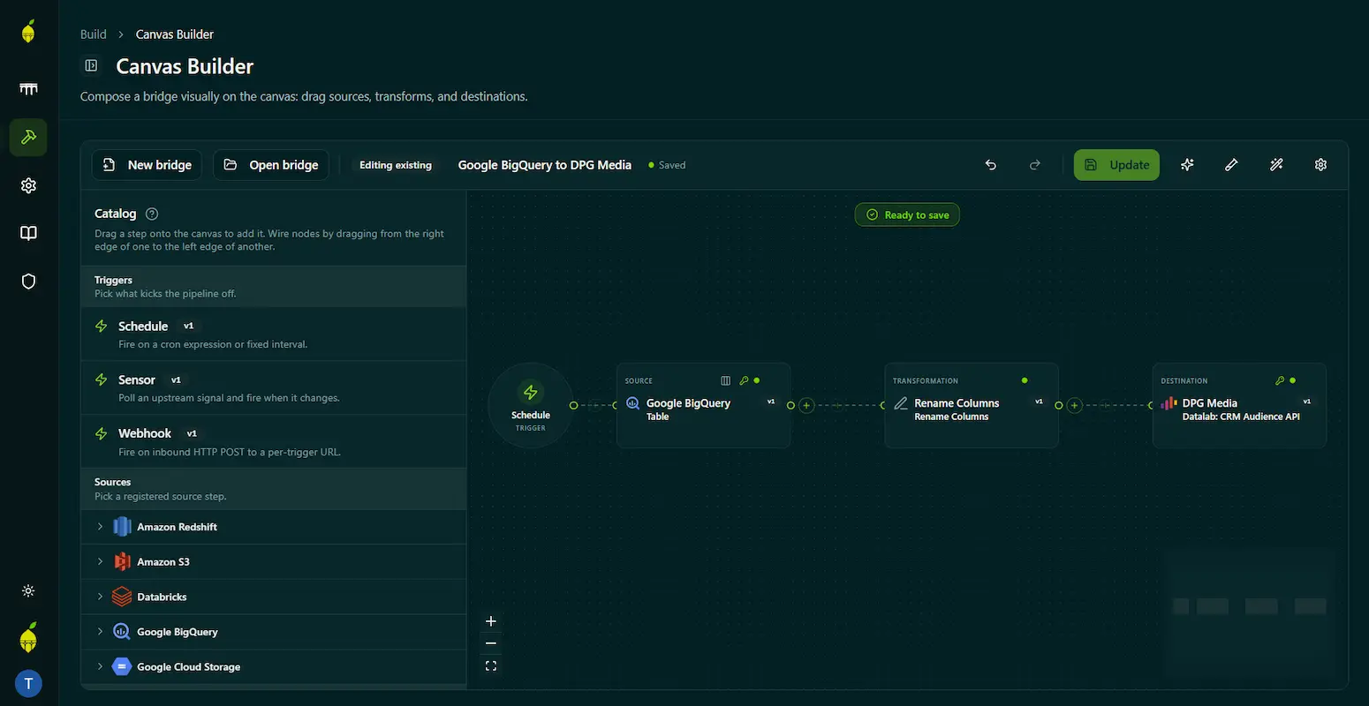This screenshot has width=1369, height=706.
Task: Click the Amazon S3 logo icon
Action: coord(122,562)
